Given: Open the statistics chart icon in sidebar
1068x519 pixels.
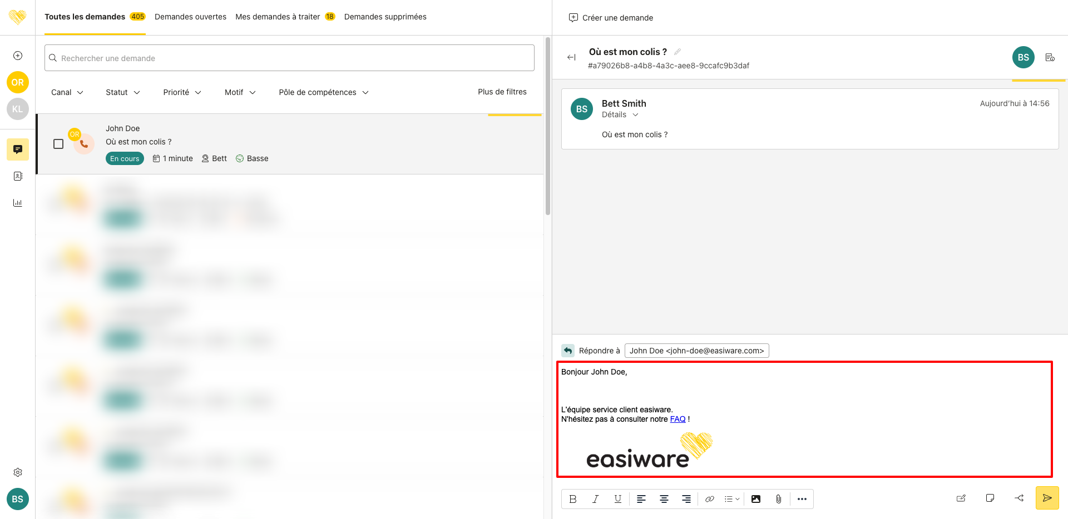Looking at the screenshot, I should (18, 203).
